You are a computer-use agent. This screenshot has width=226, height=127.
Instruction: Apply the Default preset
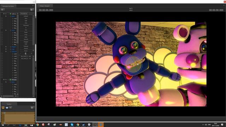tap(26, 16)
